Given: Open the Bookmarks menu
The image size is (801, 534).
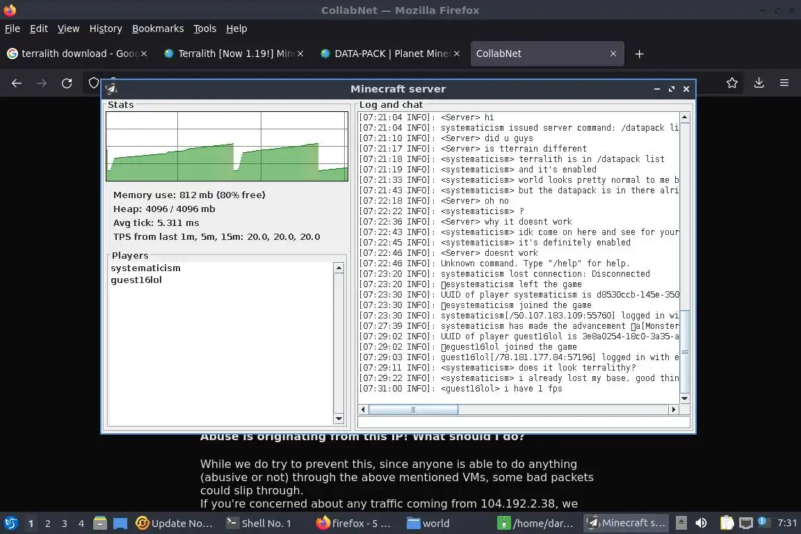Looking at the screenshot, I should [x=158, y=29].
